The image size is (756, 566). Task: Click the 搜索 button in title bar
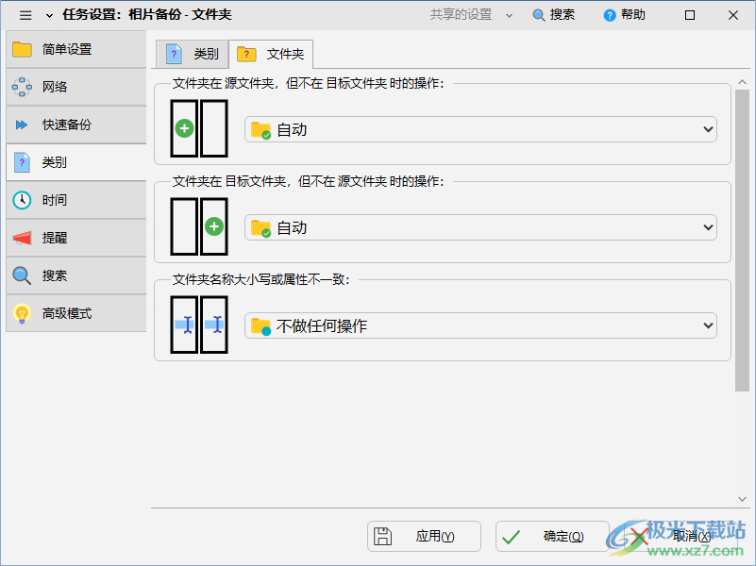553,15
